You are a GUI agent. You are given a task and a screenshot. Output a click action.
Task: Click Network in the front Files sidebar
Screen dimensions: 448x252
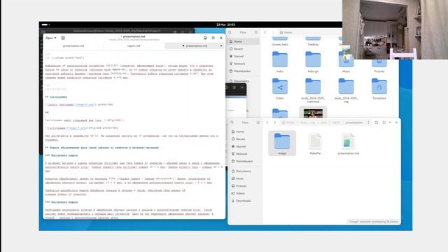point(245,154)
